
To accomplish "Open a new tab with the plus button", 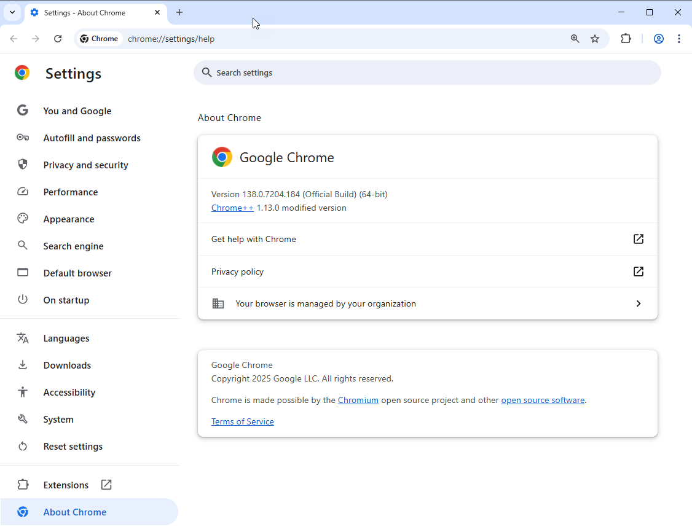I will pos(179,12).
